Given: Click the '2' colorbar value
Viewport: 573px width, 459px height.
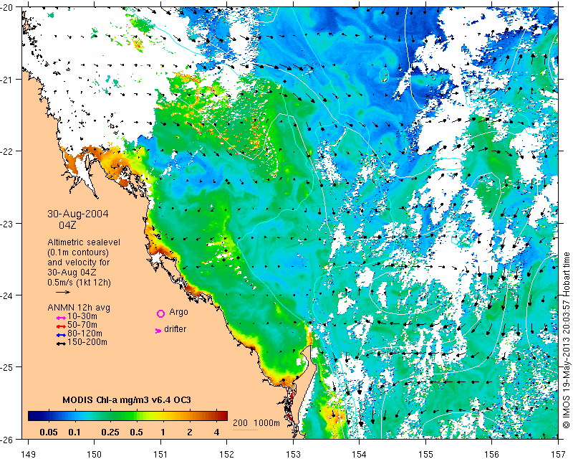Looking at the screenshot, I should (190, 432).
